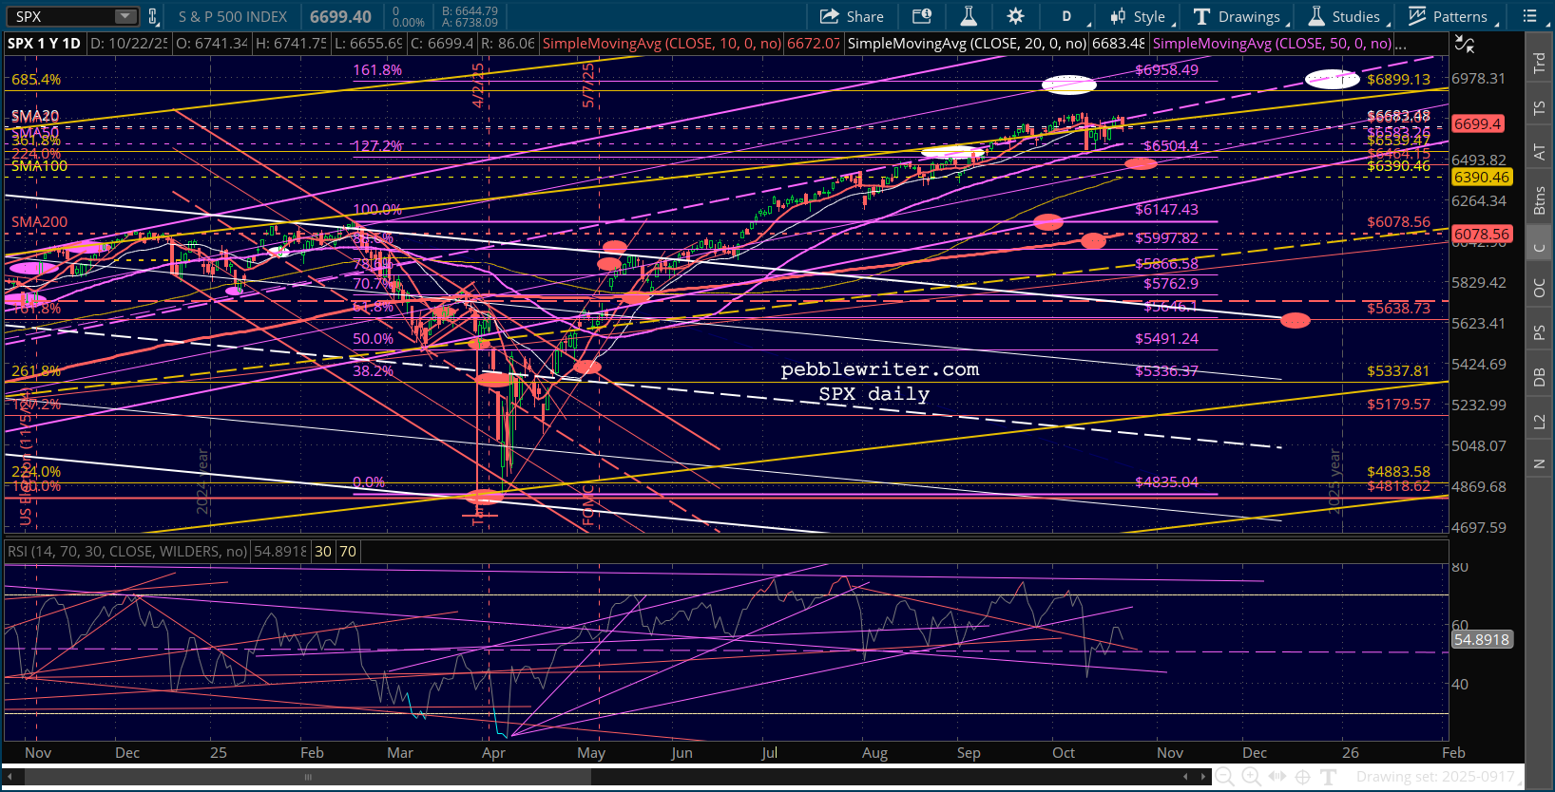Open chart settings gear icon
Screen dimensions: 1555x792
(x=1015, y=16)
